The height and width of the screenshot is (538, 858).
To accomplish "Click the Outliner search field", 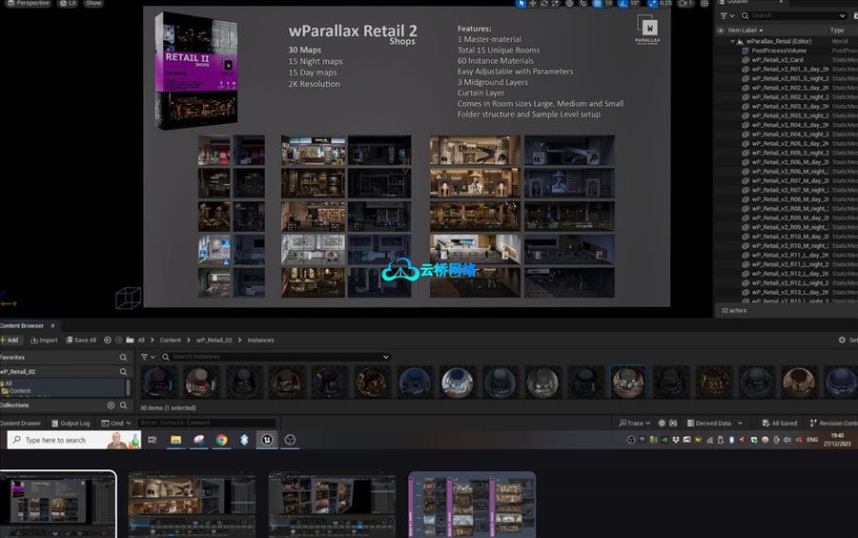I will tap(794, 16).
